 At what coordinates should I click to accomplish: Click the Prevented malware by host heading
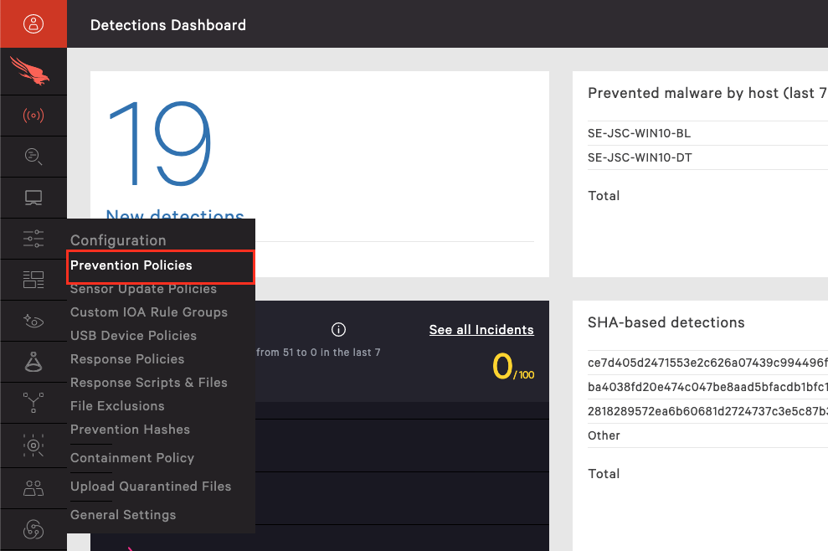[x=707, y=93]
